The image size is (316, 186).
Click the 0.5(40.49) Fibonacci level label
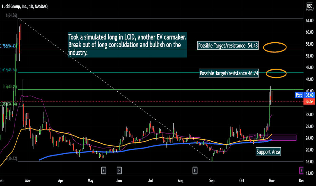click(10, 87)
